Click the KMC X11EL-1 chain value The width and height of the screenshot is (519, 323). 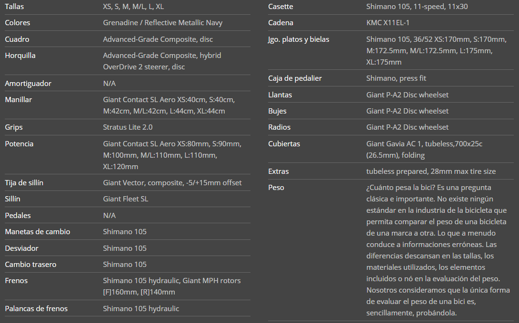click(x=389, y=23)
